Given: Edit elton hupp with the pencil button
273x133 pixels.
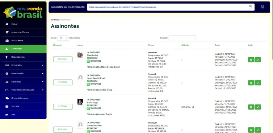Looking at the screenshot, I should click(x=258, y=107).
